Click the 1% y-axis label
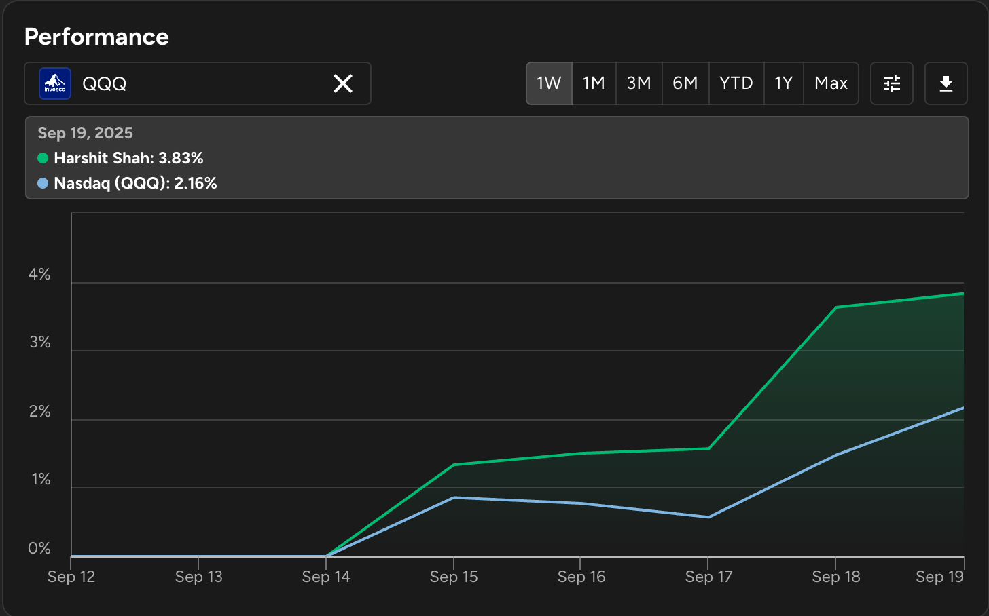Image resolution: width=989 pixels, height=616 pixels. point(41,479)
